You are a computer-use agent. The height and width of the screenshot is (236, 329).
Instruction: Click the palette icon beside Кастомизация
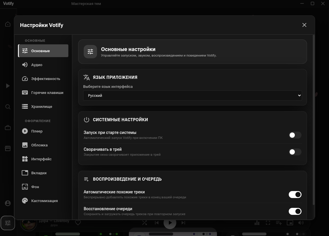(25, 201)
